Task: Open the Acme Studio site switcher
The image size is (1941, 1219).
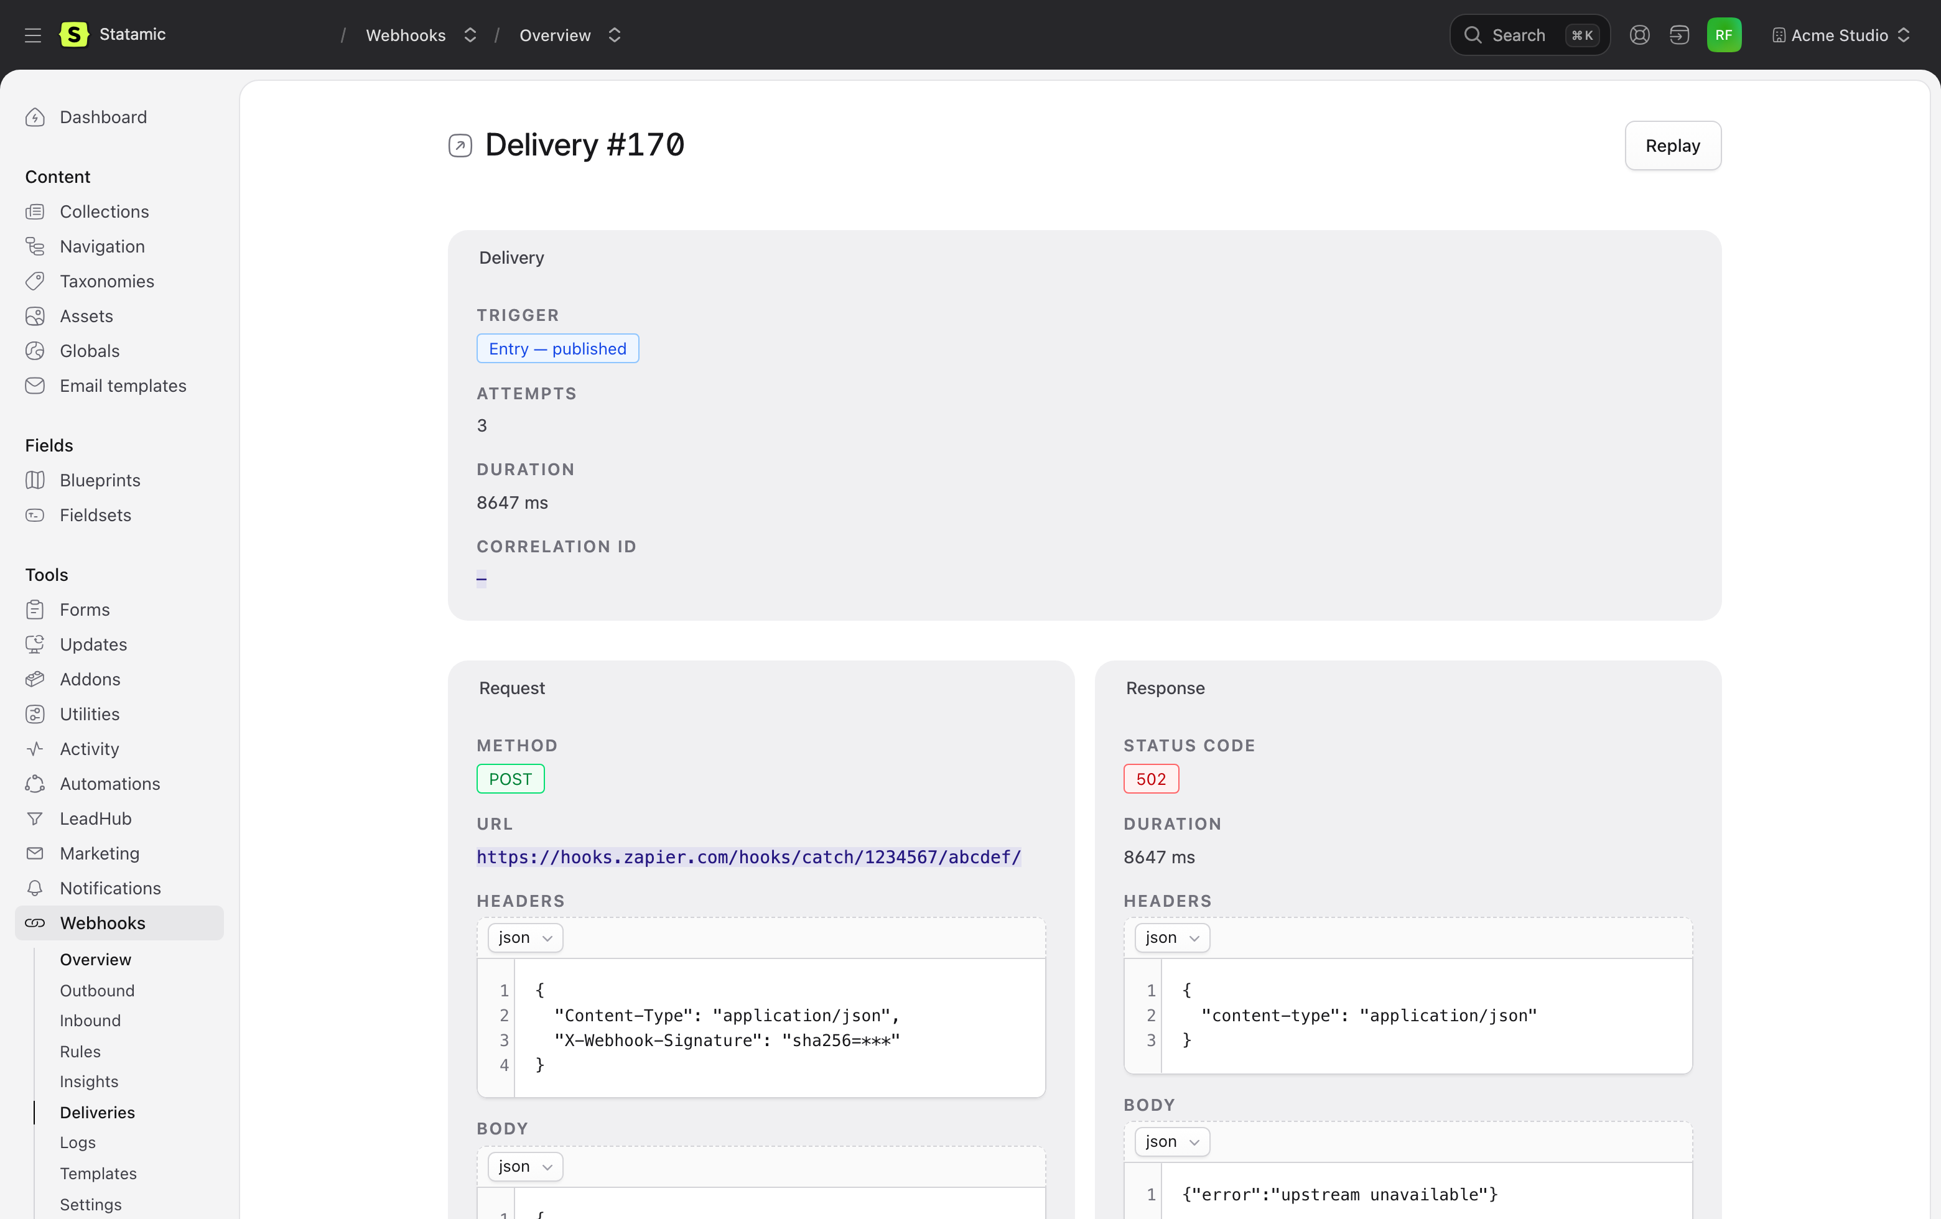Action: pyautogui.click(x=1841, y=35)
